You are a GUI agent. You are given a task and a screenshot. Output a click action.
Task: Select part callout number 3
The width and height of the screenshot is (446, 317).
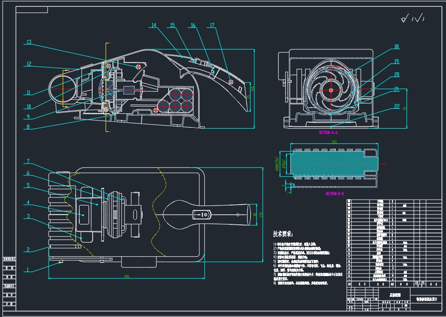(x=28, y=216)
